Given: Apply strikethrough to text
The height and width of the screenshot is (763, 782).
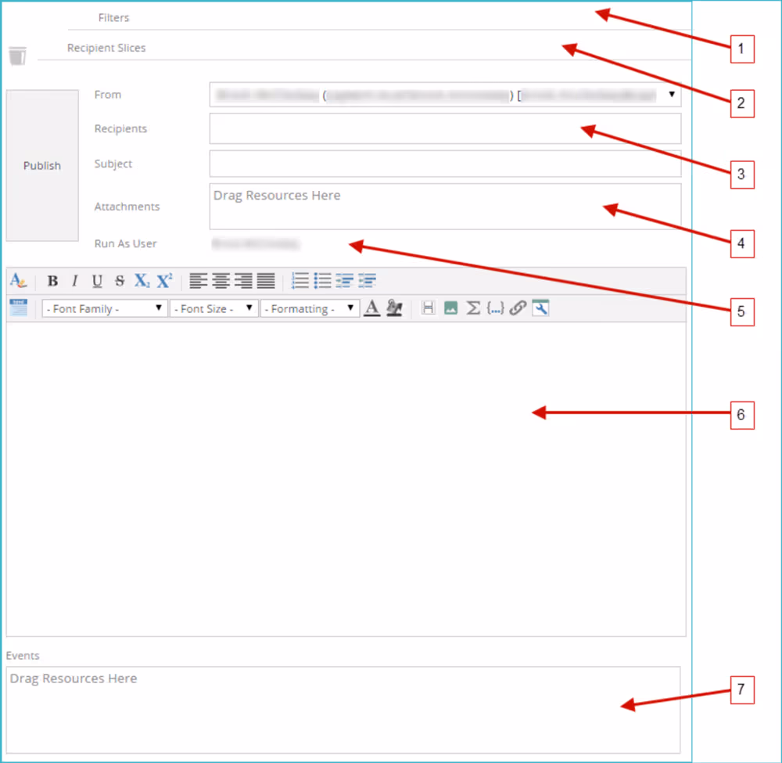Looking at the screenshot, I should 120,281.
